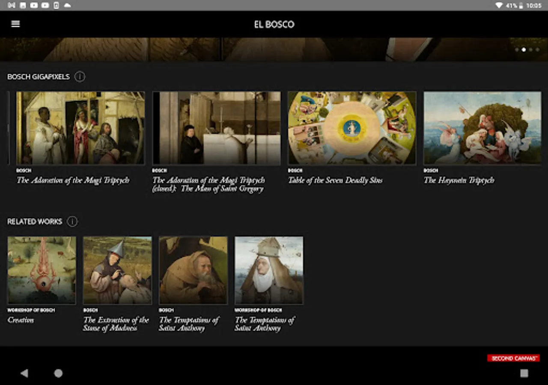Image resolution: width=548 pixels, height=385 pixels.
Task: Open the Wi-Fi status icon in status bar
Action: click(x=499, y=5)
